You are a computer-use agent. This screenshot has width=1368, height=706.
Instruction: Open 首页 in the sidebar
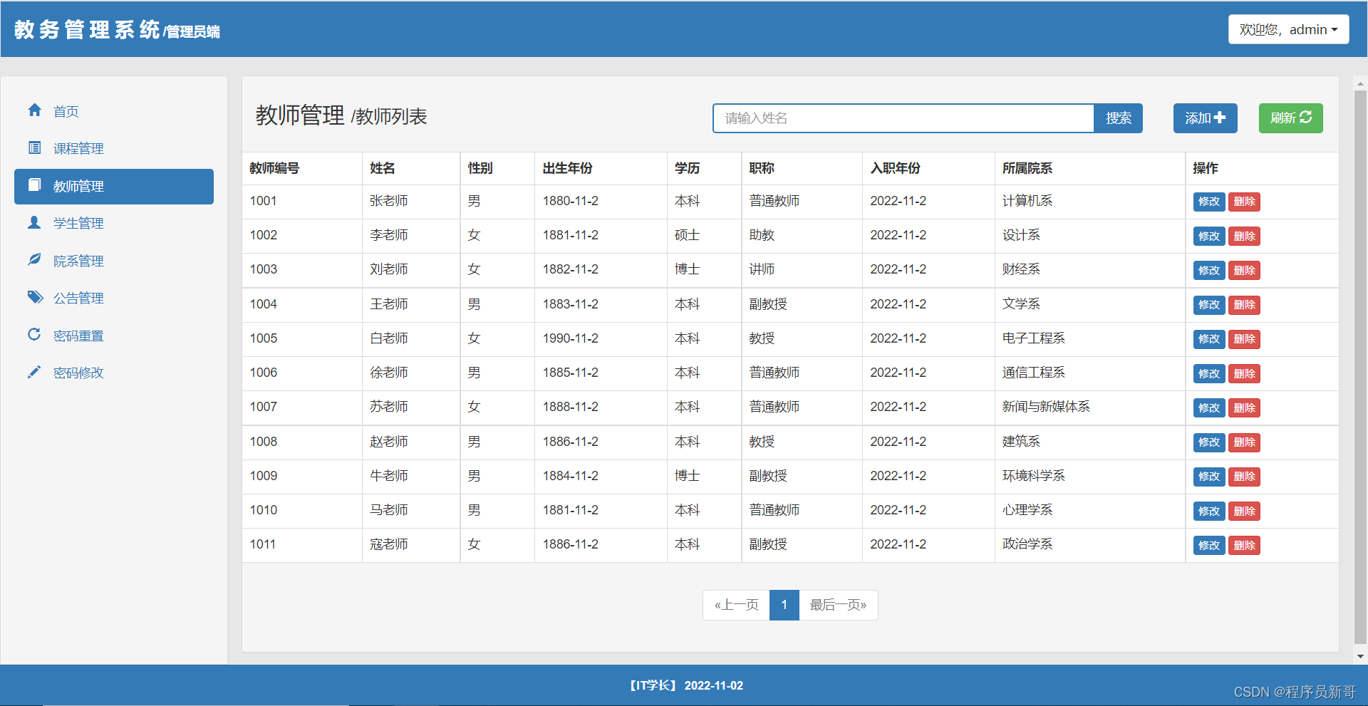tap(114, 111)
